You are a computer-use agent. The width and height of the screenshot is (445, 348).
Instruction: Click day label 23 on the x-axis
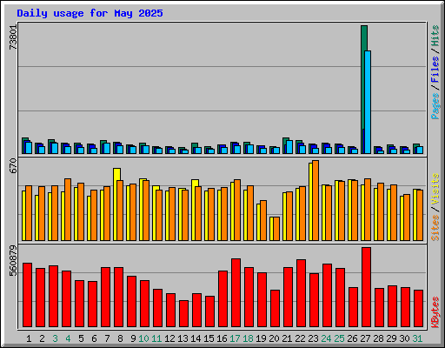click(313, 338)
